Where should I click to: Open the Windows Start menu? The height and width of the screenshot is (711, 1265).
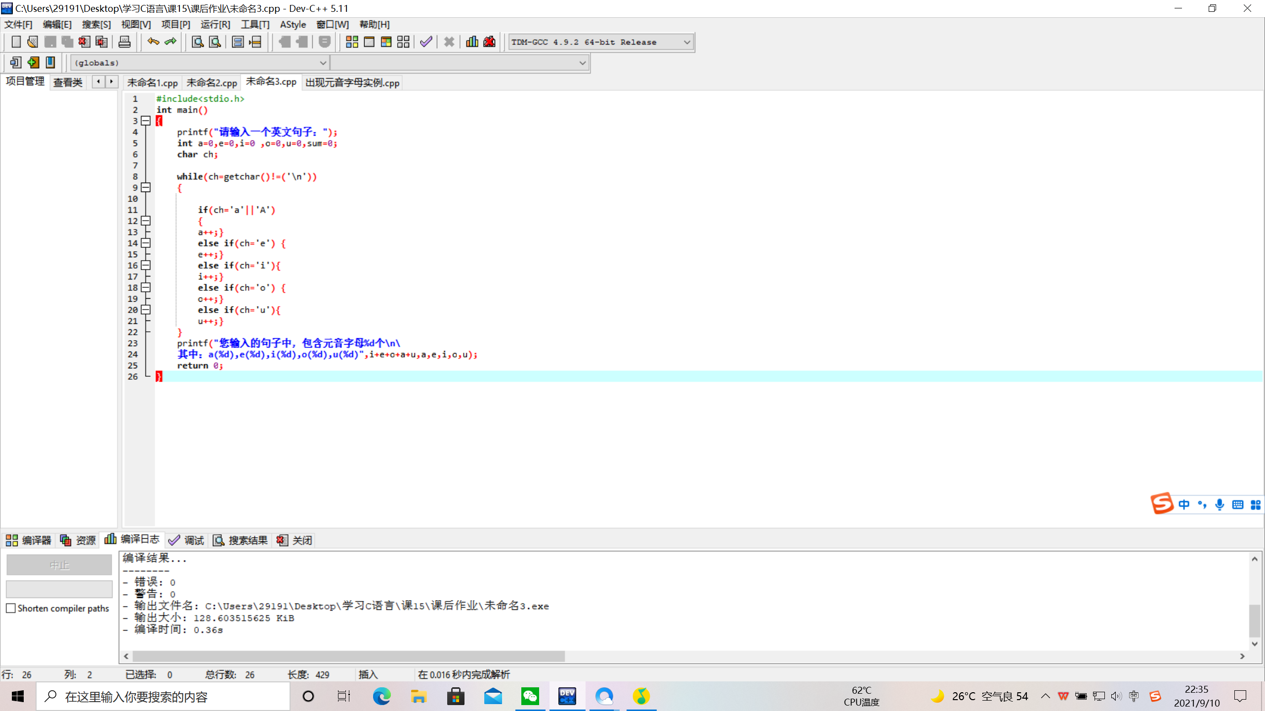click(18, 697)
